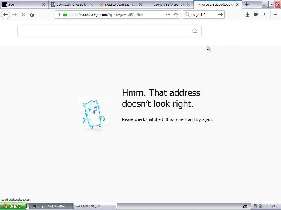Bookmark this page with the star
The image size is (281, 210).
(x=176, y=15)
